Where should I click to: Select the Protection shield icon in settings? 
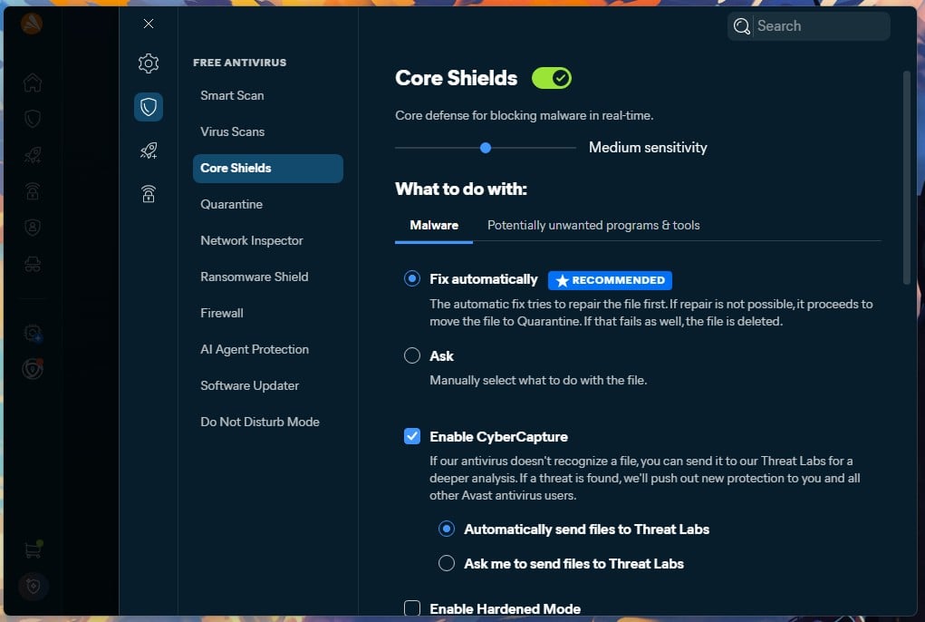click(148, 107)
